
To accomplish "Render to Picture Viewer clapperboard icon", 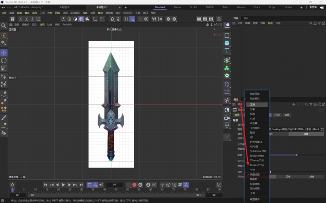I will pos(205,19).
